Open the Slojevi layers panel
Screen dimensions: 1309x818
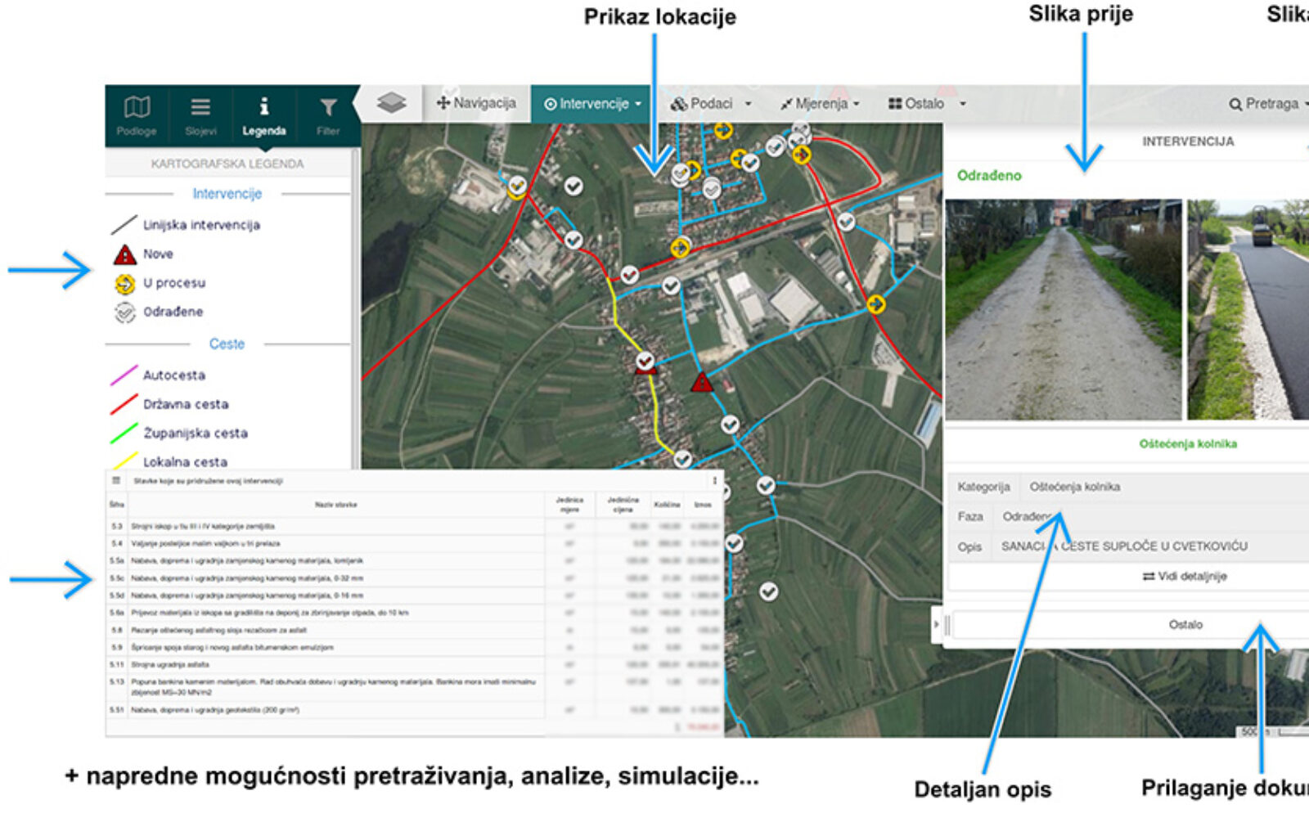(200, 115)
